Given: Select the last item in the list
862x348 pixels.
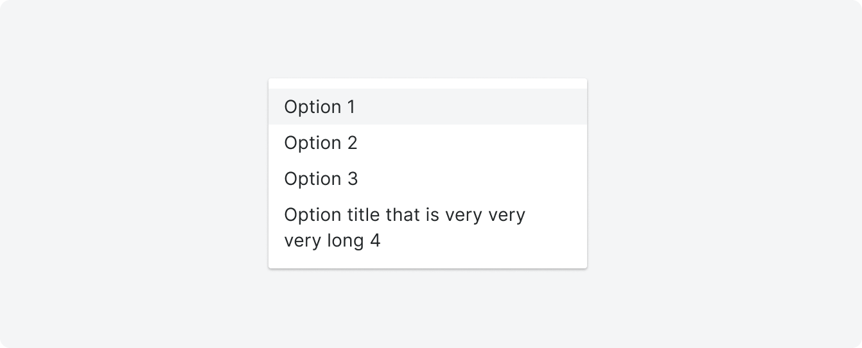Looking at the screenshot, I should [x=428, y=228].
